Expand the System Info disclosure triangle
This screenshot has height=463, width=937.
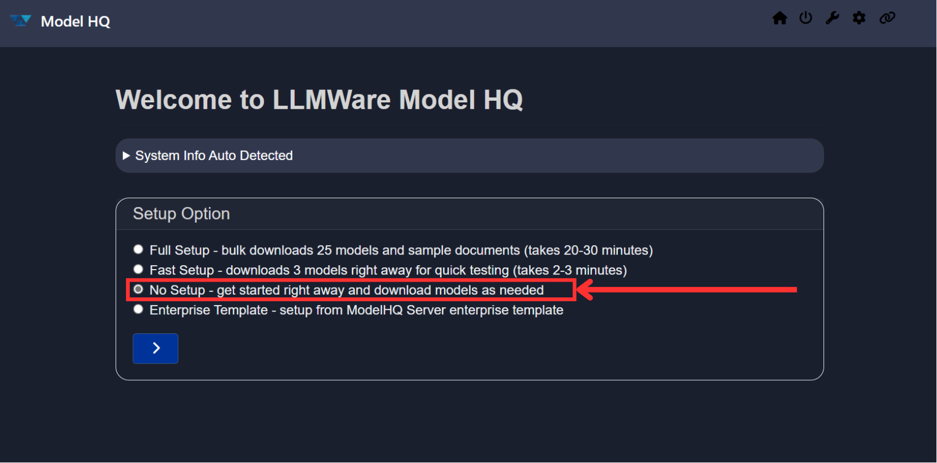(x=127, y=156)
